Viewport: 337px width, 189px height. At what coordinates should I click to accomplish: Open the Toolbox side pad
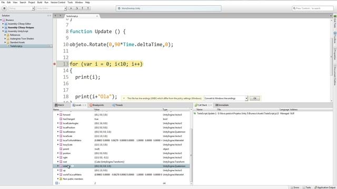[335, 37]
